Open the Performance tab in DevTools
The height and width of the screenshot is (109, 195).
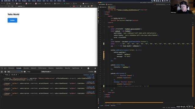[x=42, y=68]
